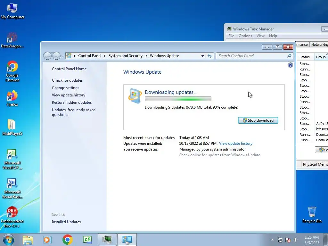Switch to Task Manager taskbar button
Viewport: 328px width, 246px height.
[x=107, y=240]
